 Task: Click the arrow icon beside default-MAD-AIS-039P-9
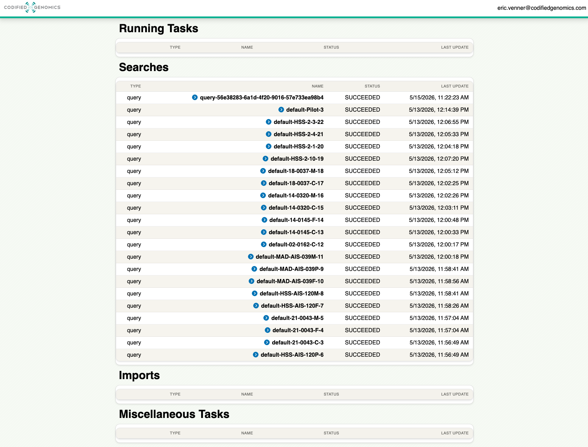(255, 269)
